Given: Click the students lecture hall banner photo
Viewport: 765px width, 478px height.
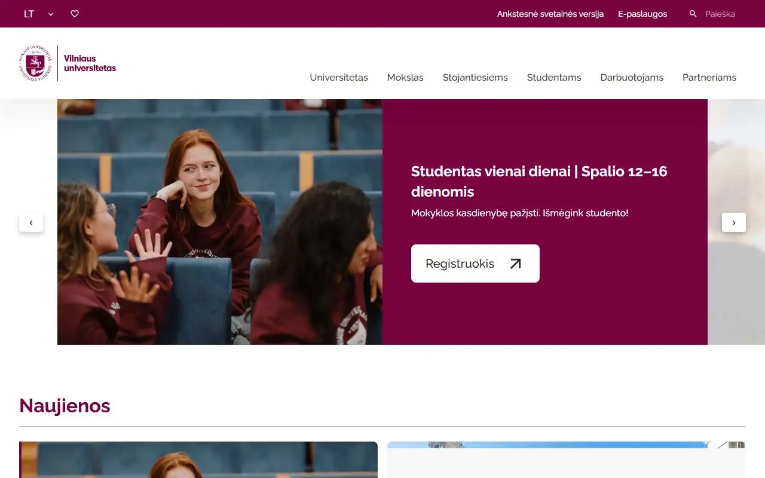Looking at the screenshot, I should 220,222.
